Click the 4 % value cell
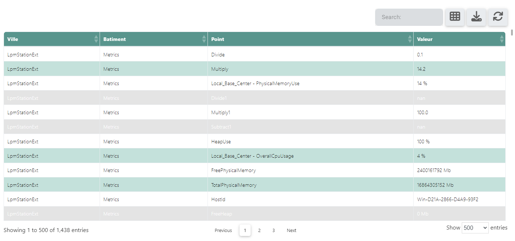Image resolution: width=515 pixels, height=241 pixels. click(x=459, y=156)
